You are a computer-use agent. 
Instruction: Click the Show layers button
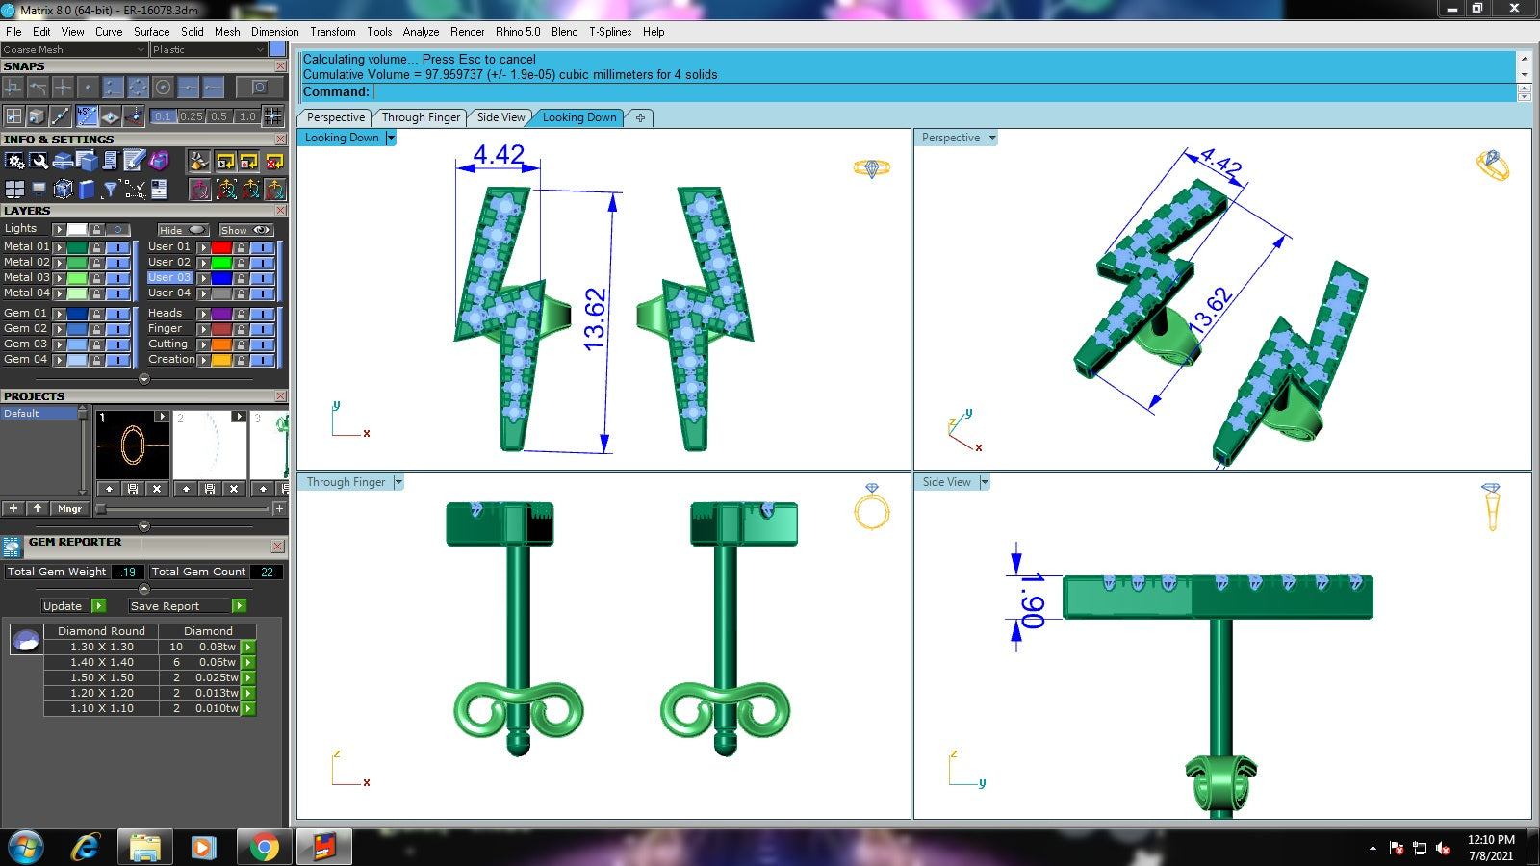[x=245, y=230]
